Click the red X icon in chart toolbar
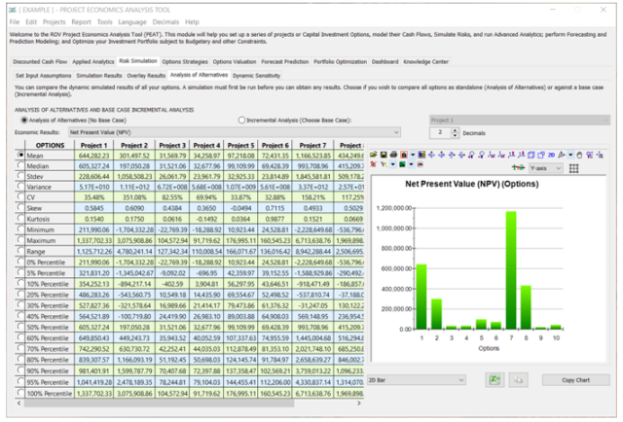The height and width of the screenshot is (422, 623). (374, 164)
